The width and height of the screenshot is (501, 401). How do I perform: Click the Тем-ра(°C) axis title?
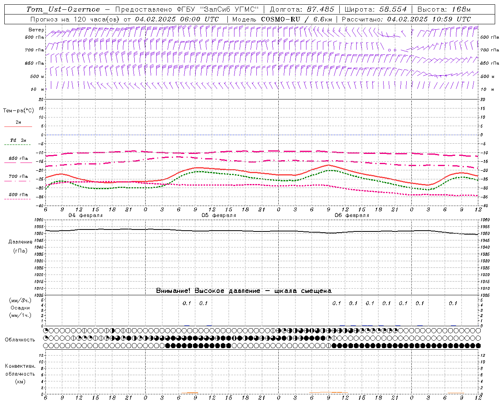pos(18,111)
